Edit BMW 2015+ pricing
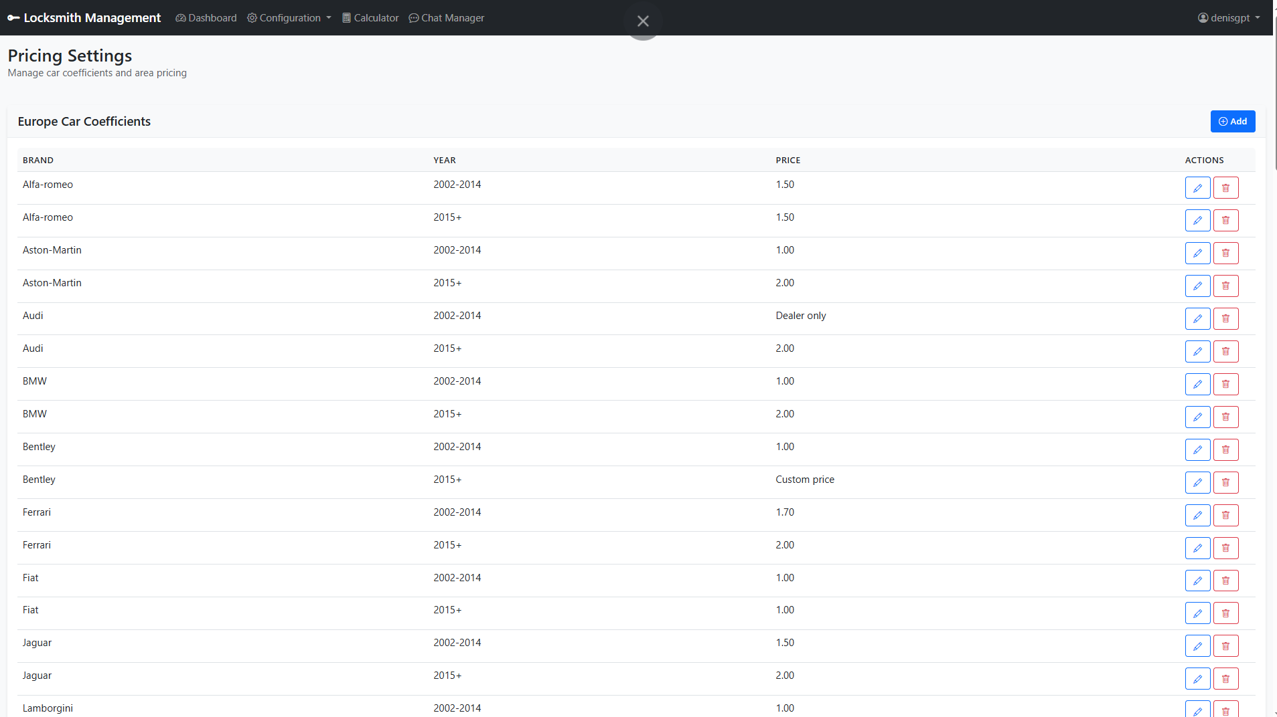 tap(1197, 417)
